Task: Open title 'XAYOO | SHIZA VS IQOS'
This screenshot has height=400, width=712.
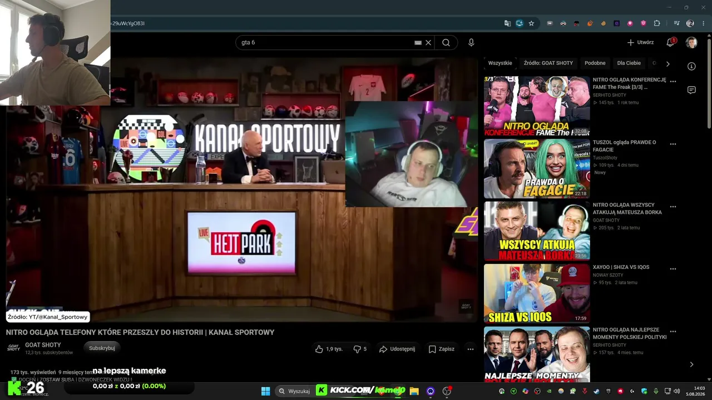Action: point(621,267)
